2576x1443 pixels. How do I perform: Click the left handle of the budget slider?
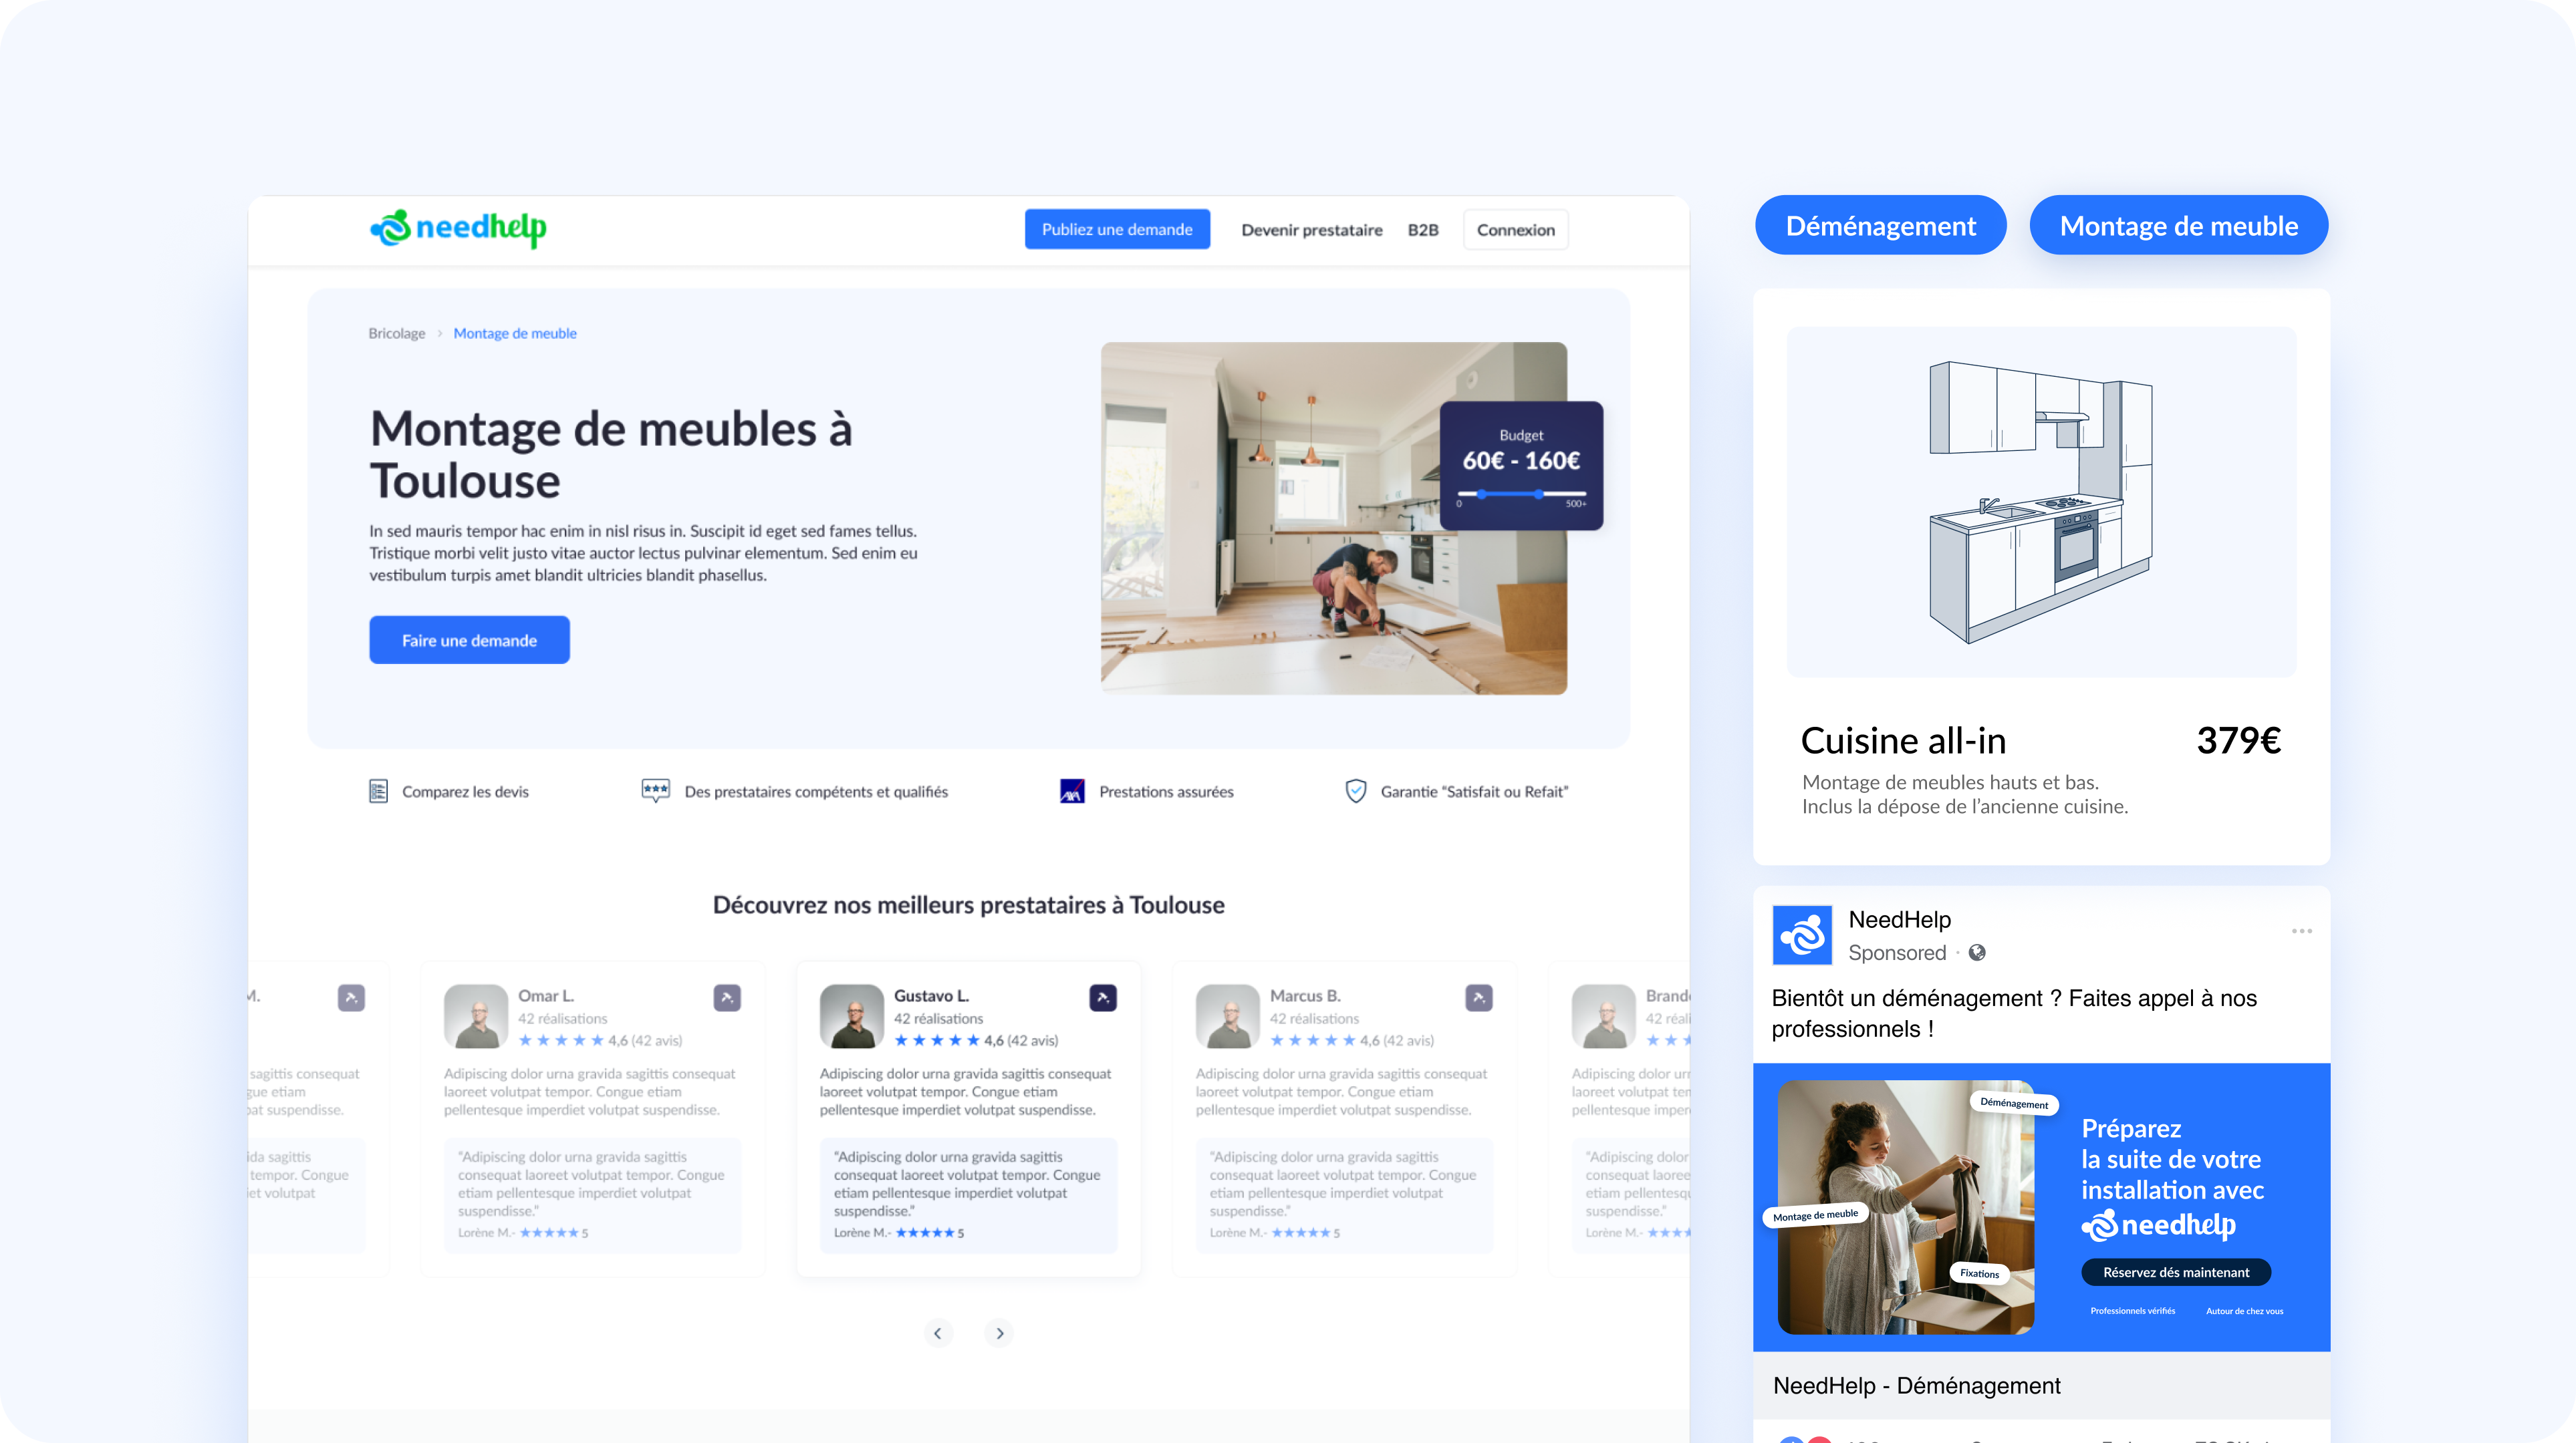(x=1482, y=494)
